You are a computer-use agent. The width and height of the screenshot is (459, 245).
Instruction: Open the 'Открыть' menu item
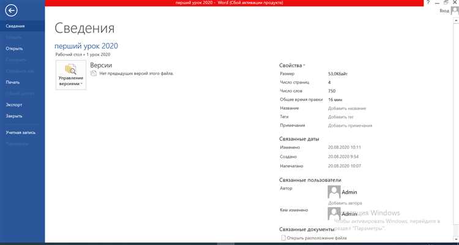[22, 48]
